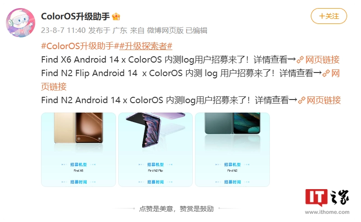
Task: Open Find N2 recruitment 网页链接
Action: pos(324,100)
